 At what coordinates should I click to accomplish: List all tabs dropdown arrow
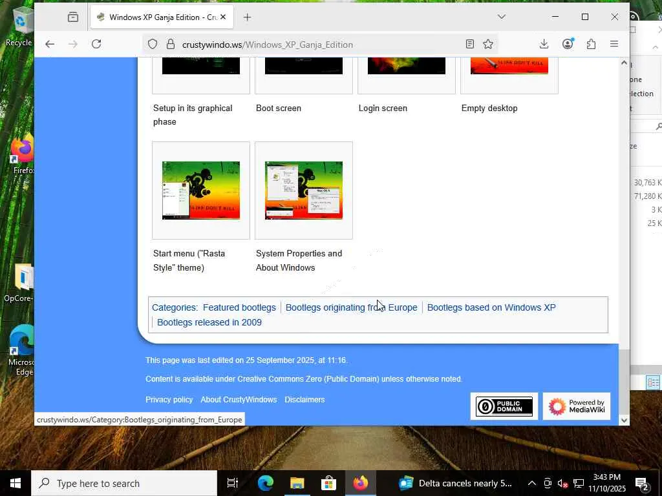(x=502, y=17)
